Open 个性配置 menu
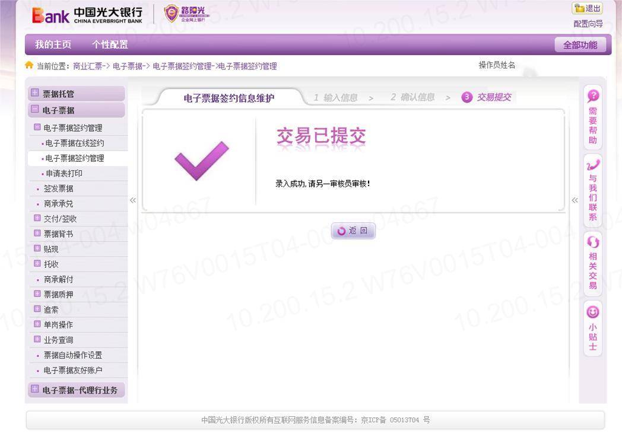Screen dimensions: 622x447 tap(110, 44)
